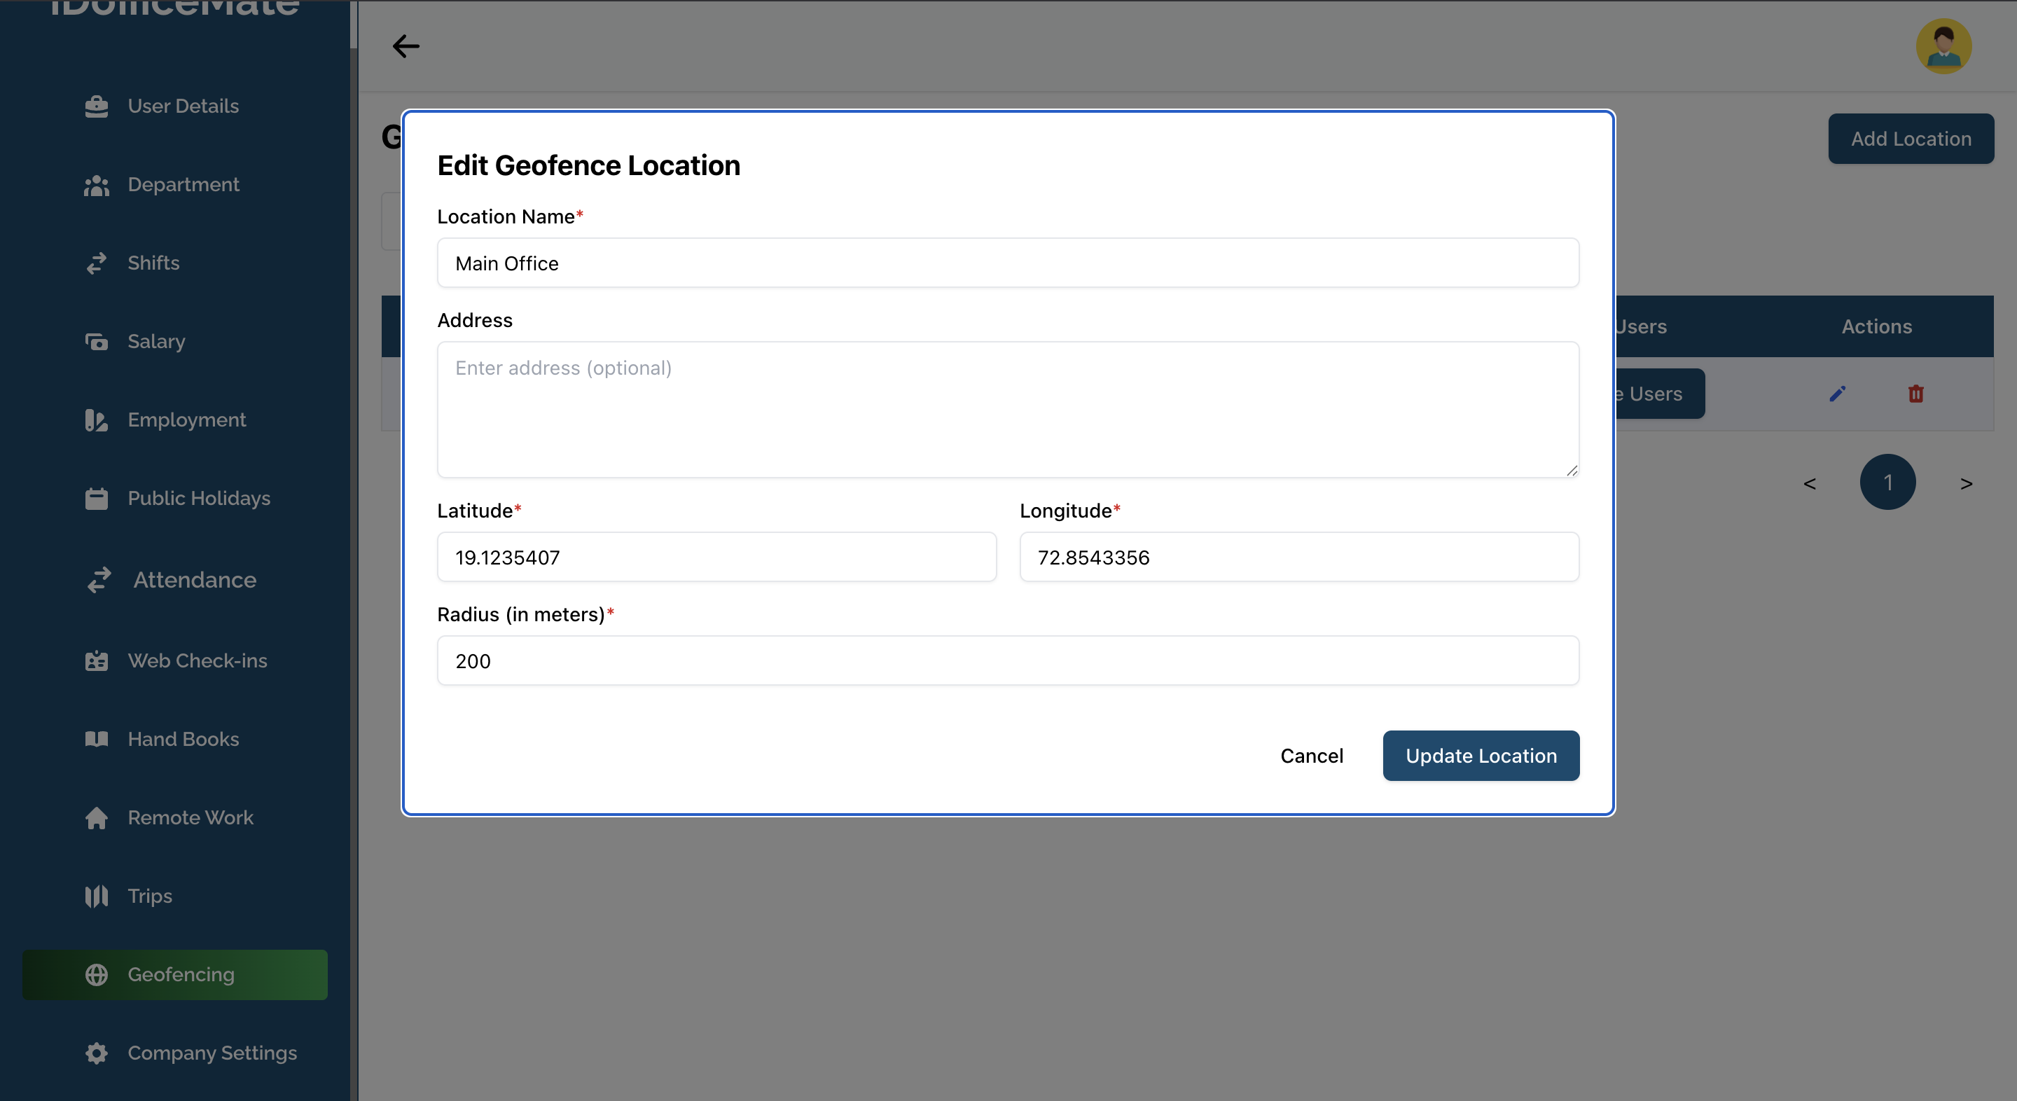The width and height of the screenshot is (2017, 1101).
Task: Open the user profile avatar
Action: pos(1943,46)
